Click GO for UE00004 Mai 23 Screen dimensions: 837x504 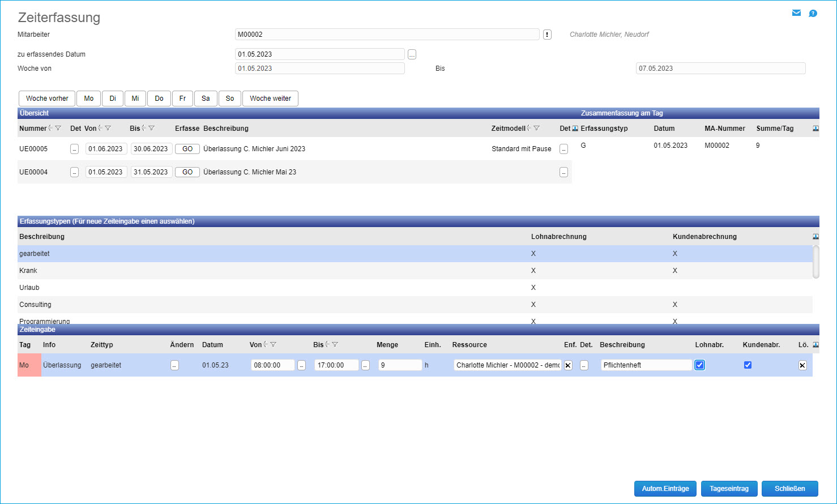click(x=187, y=172)
